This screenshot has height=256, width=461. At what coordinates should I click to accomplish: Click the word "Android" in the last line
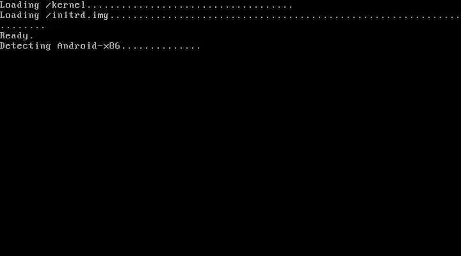(77, 45)
